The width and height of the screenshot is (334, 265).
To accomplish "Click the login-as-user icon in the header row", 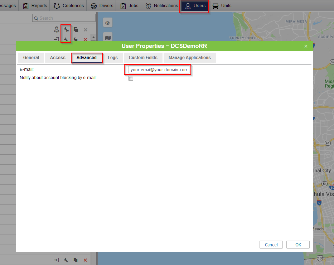I will pyautogui.click(x=57, y=30).
